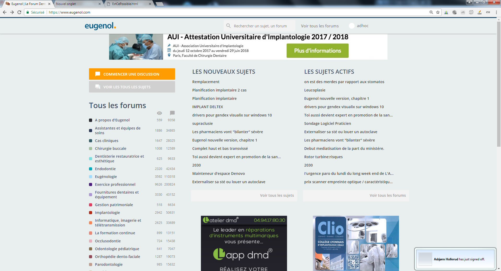501x271 pixels.
Task: Click the messages speech bubble column icon
Action: 172,113
